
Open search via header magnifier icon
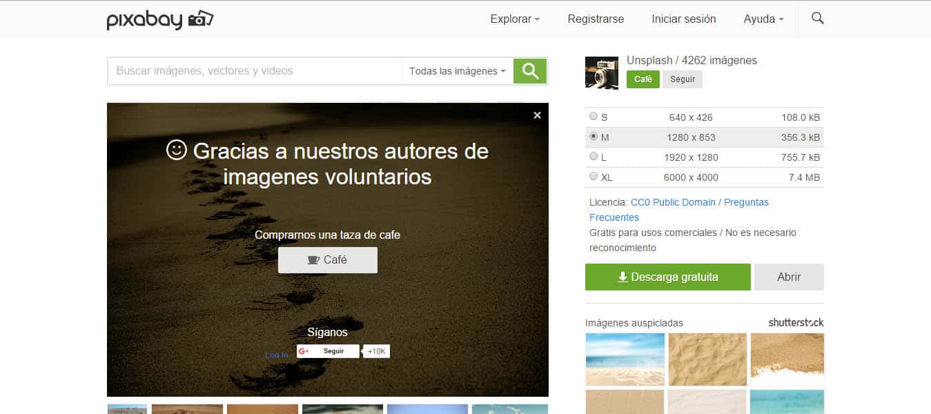[818, 19]
